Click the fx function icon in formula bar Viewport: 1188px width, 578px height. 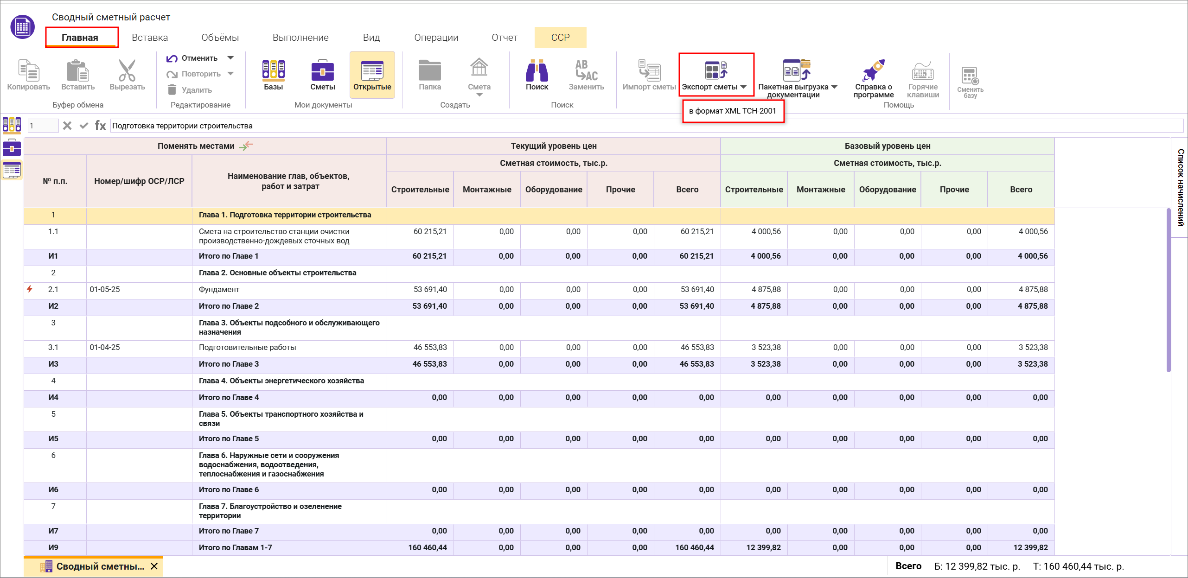tap(100, 126)
